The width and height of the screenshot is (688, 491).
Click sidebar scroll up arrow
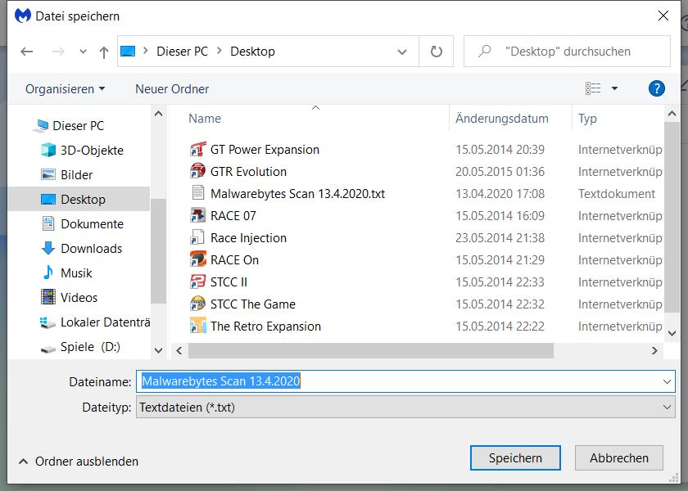pos(159,114)
